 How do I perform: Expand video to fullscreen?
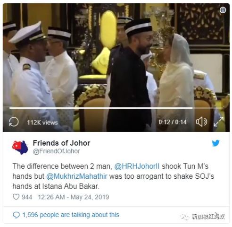click(x=219, y=122)
